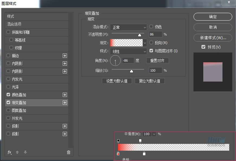236x161 pixels.
Task: Uncheck the 预览 preview checkbox
Action: pos(203,47)
